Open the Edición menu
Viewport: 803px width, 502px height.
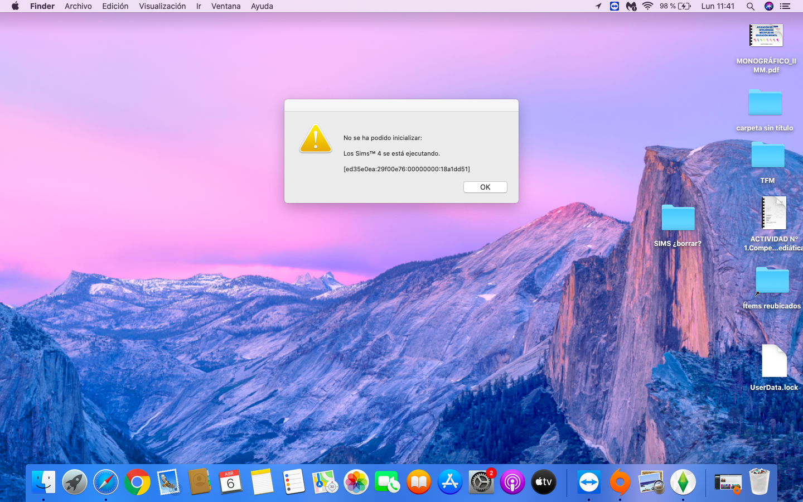pyautogui.click(x=115, y=6)
